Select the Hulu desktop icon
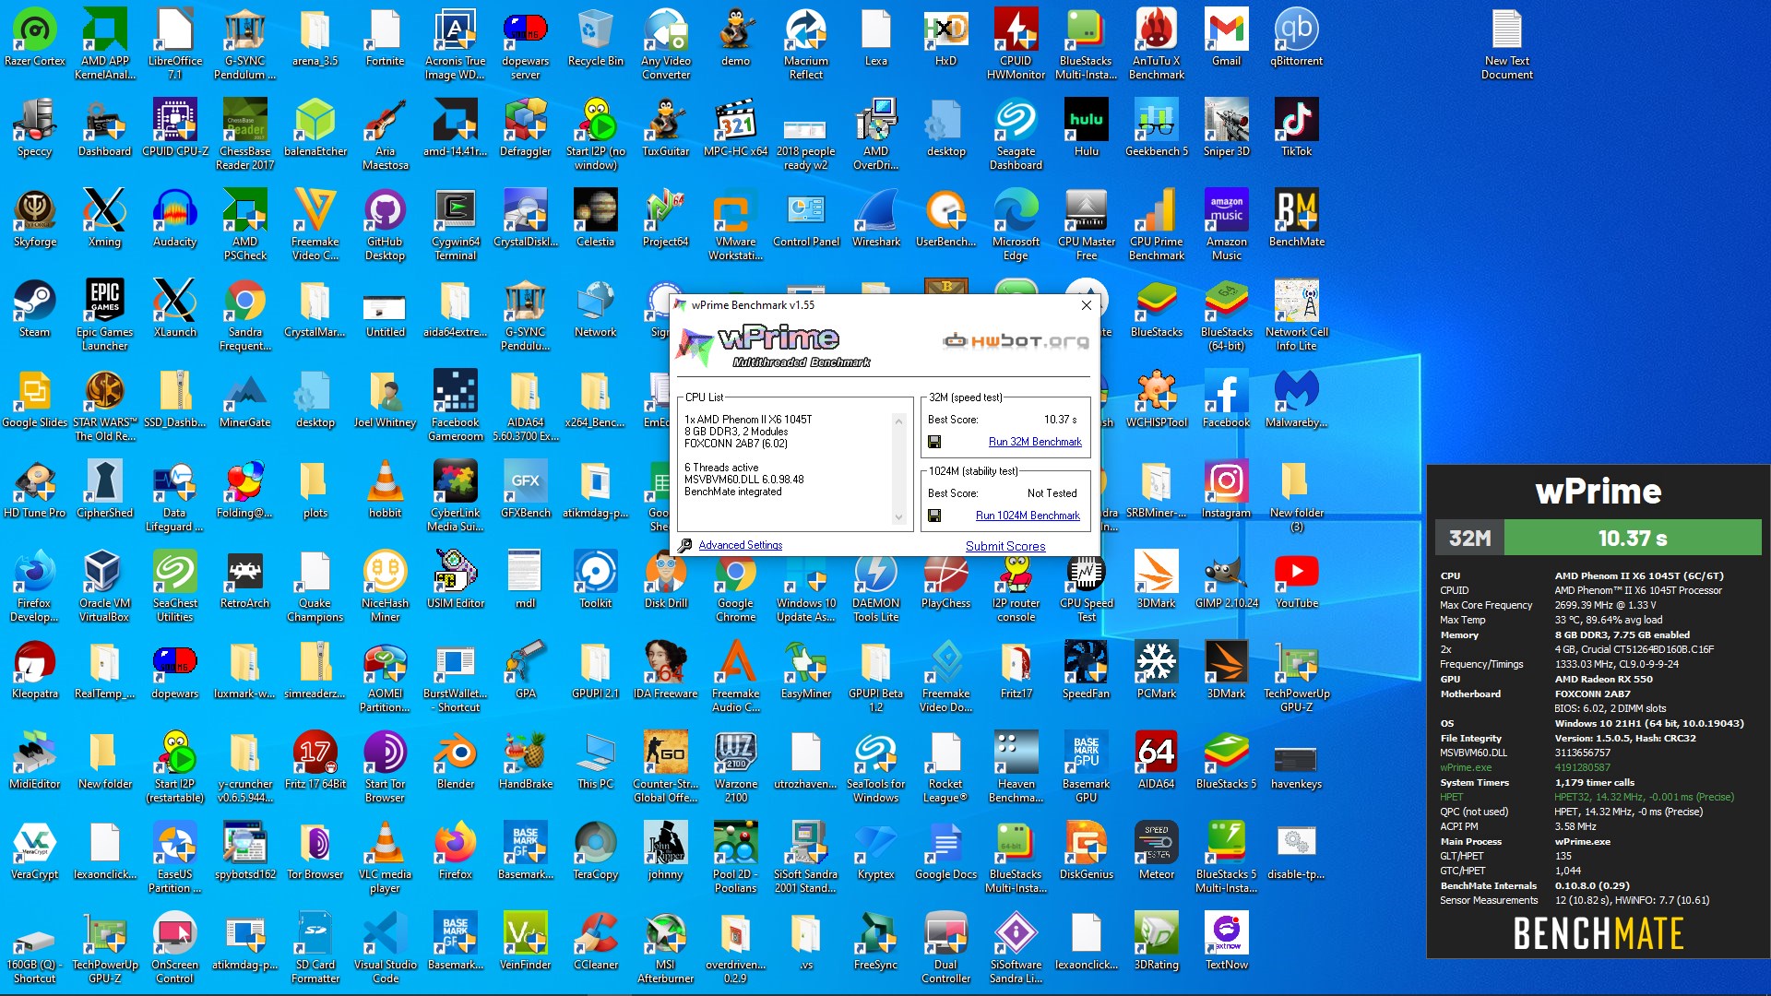 tap(1087, 129)
